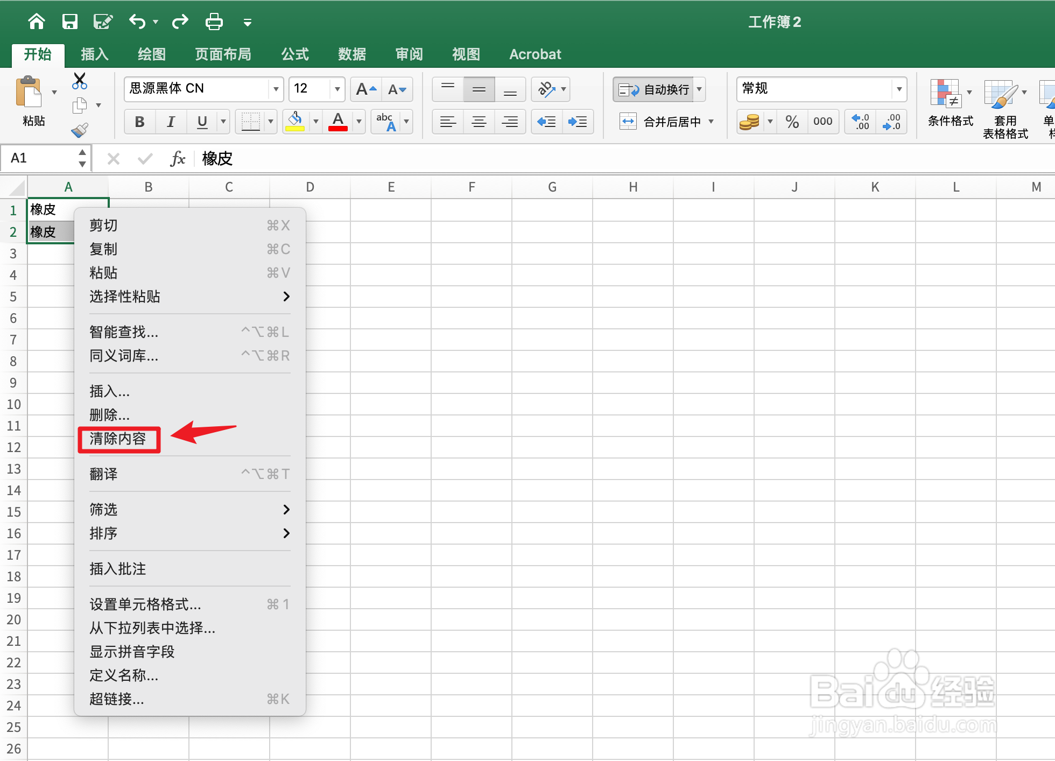
Task: Click the Save icon
Action: coord(70,22)
